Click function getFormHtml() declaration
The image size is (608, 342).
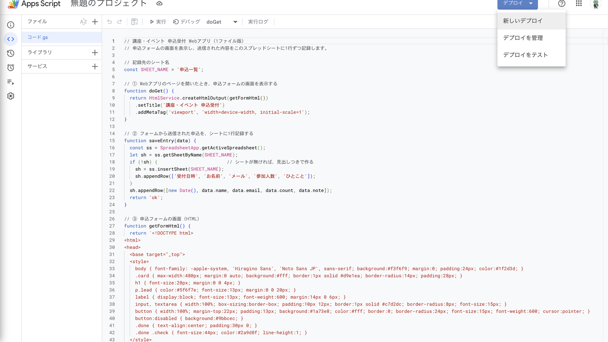click(x=157, y=226)
